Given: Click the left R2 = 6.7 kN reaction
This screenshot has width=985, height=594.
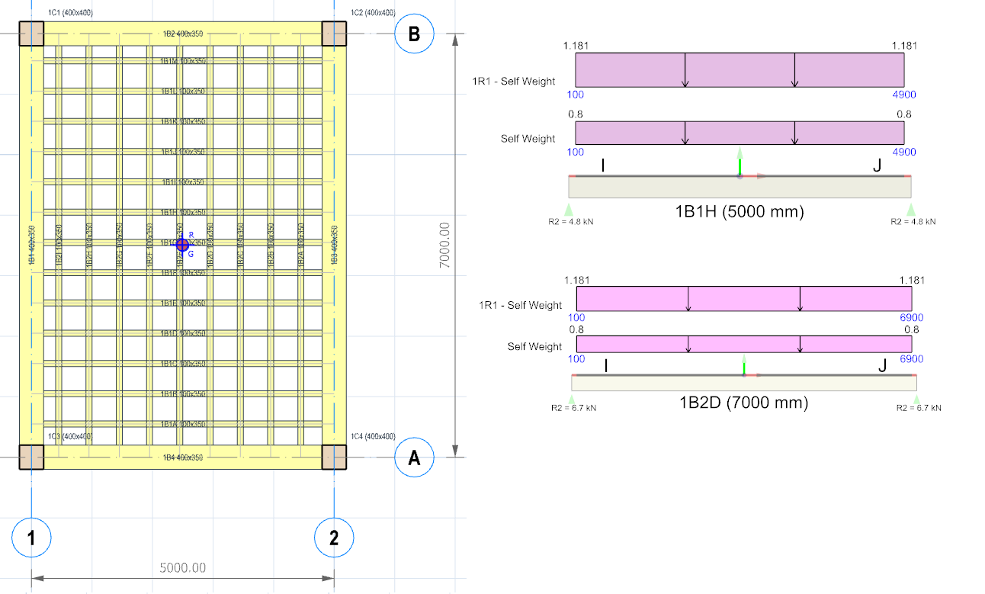Looking at the screenshot, I should pyautogui.click(x=573, y=407).
